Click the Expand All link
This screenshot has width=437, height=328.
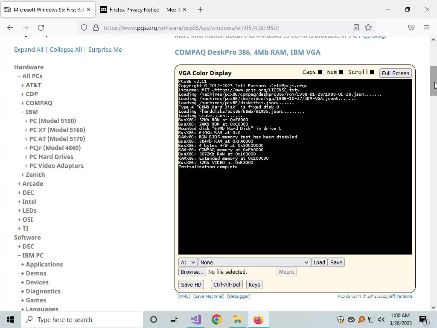click(x=29, y=50)
